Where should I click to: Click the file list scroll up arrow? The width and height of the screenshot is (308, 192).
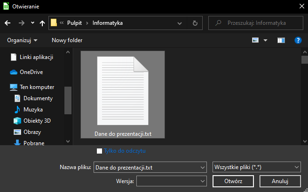tap(305, 52)
